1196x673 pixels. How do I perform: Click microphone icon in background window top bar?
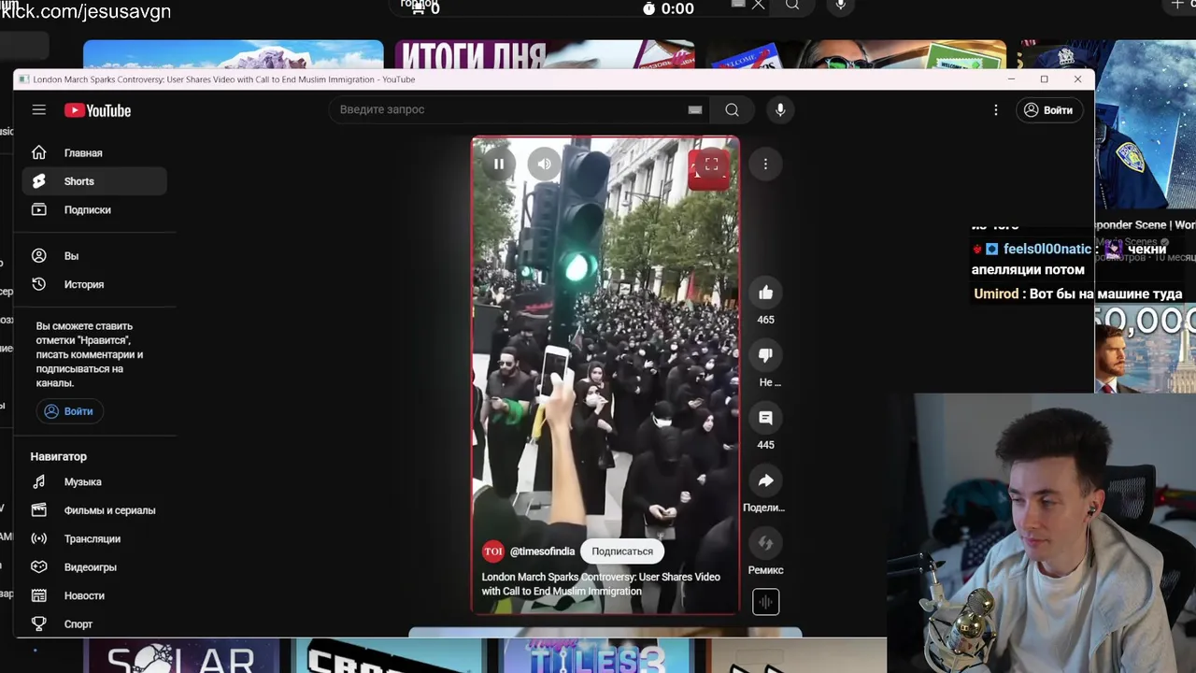[840, 6]
